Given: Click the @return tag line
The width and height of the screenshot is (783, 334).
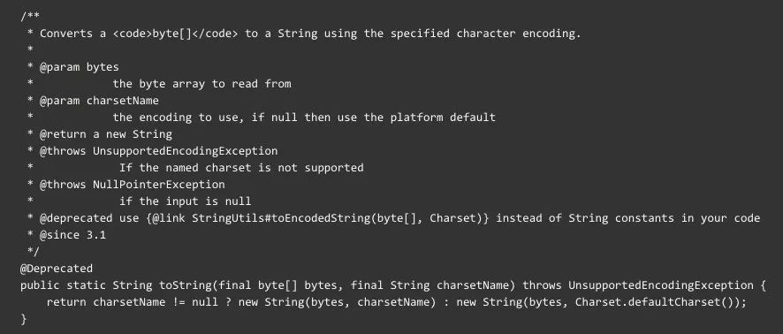Looking at the screenshot, I should pos(106,134).
